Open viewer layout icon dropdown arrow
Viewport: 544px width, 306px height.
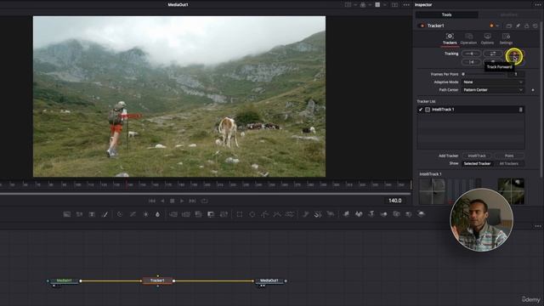coord(355,5)
